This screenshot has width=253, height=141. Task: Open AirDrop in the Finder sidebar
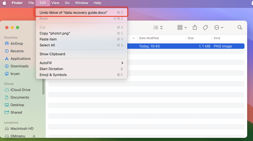pyautogui.click(x=14, y=43)
